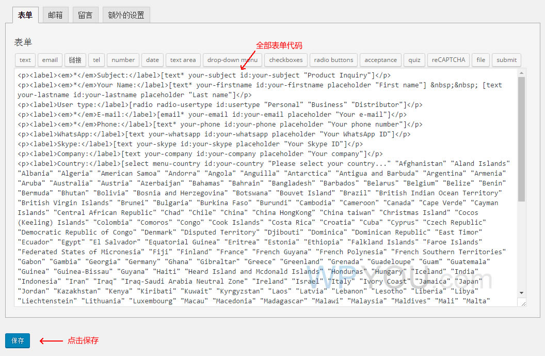Click the scrollbar down arrow of the form editor
Image resolution: width=545 pixels, height=356 pixels.
pos(521,293)
